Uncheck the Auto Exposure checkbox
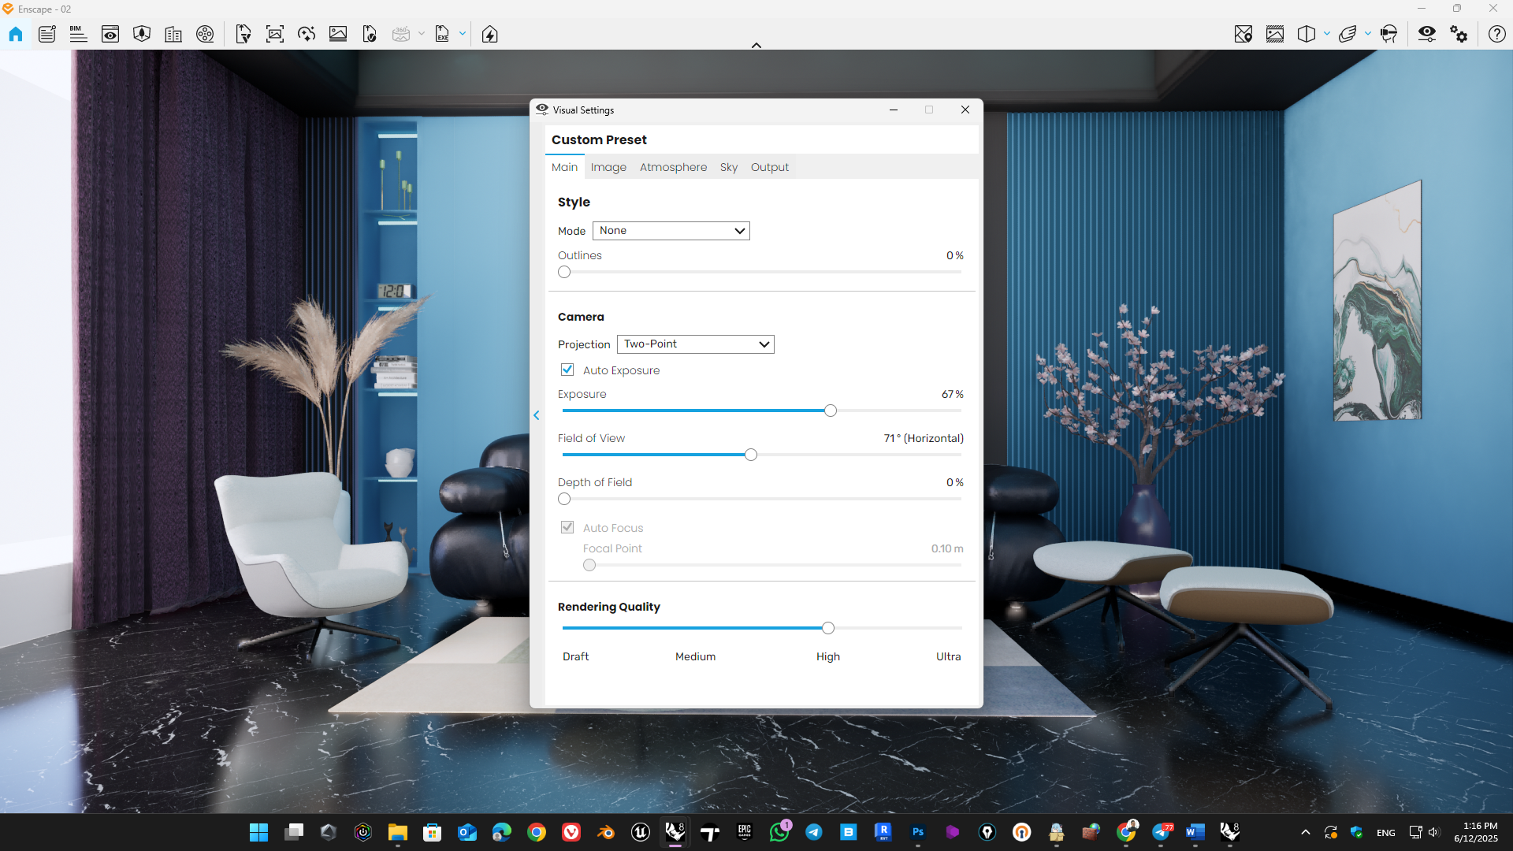1513x851 pixels. click(x=567, y=370)
